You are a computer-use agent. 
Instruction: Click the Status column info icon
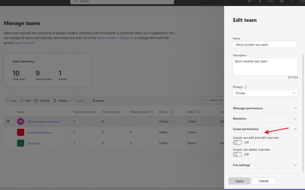[x=198, y=112]
